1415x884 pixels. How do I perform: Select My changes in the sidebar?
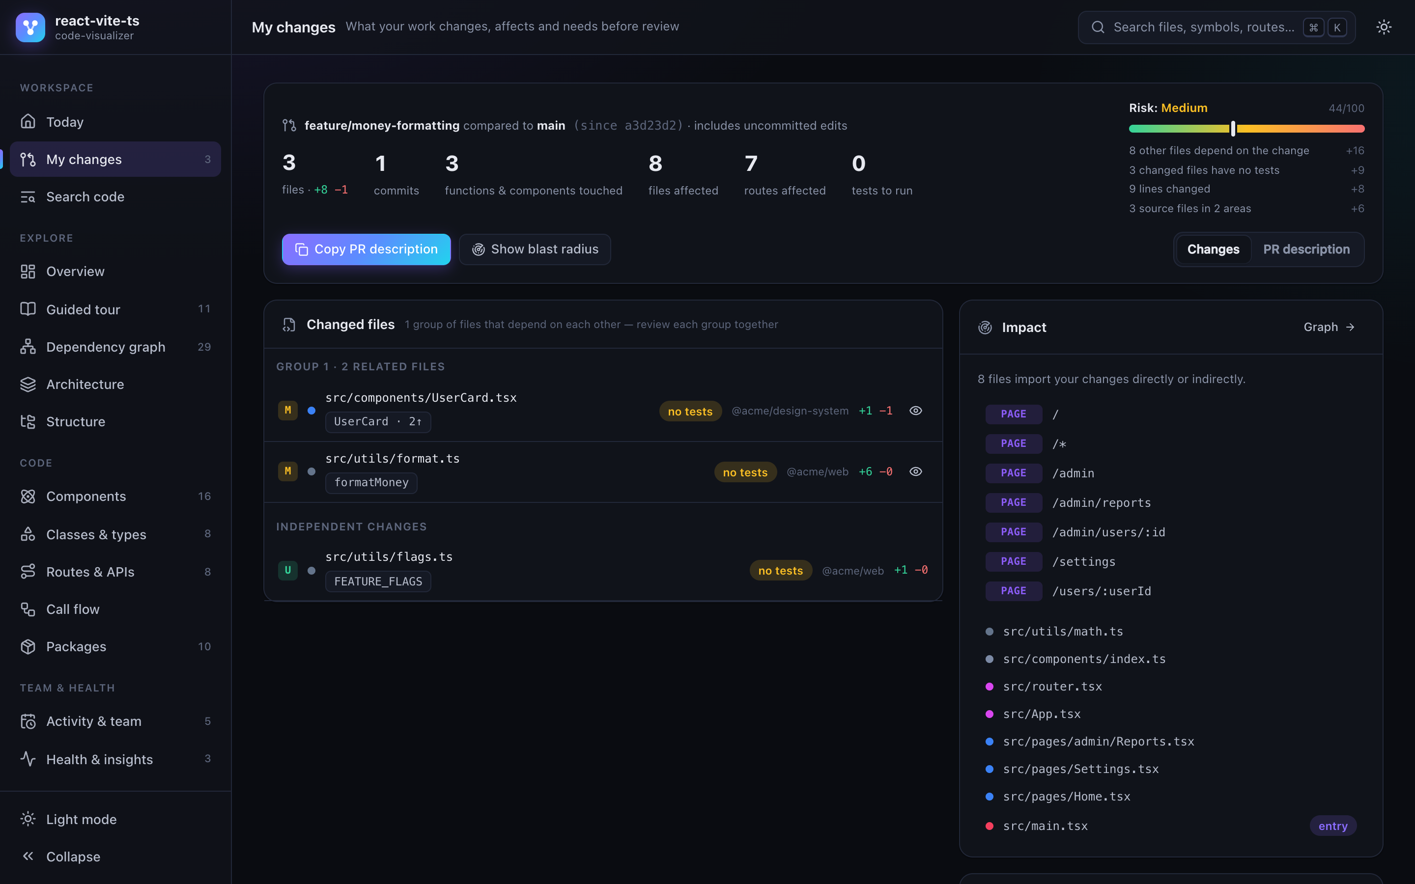pyautogui.click(x=115, y=159)
